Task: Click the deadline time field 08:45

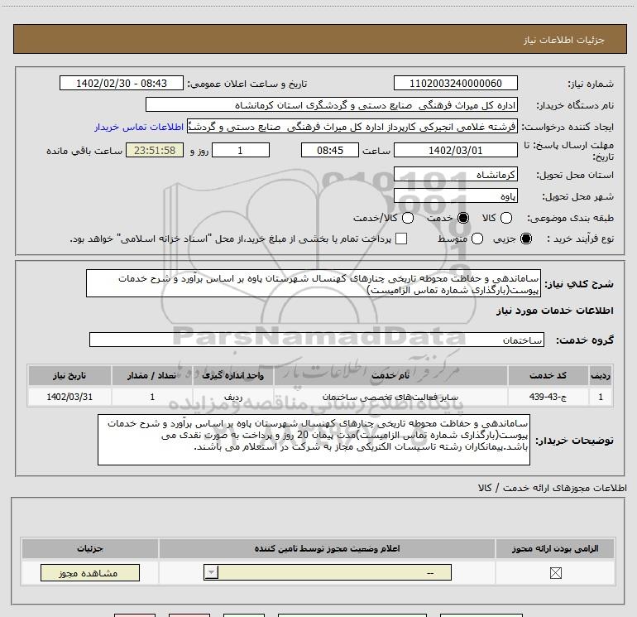Action: tap(330, 150)
